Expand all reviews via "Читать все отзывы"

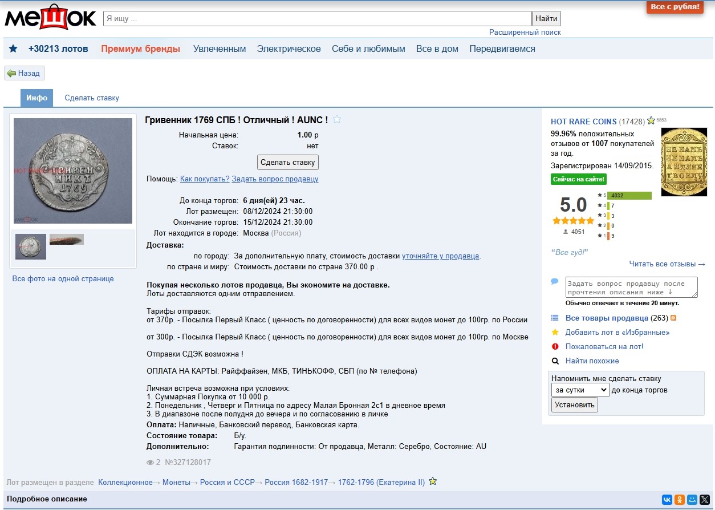pyautogui.click(x=667, y=264)
